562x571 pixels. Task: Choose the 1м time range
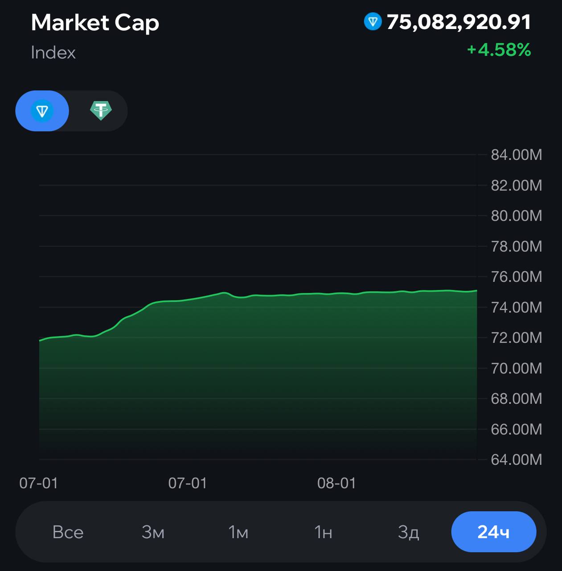point(238,532)
